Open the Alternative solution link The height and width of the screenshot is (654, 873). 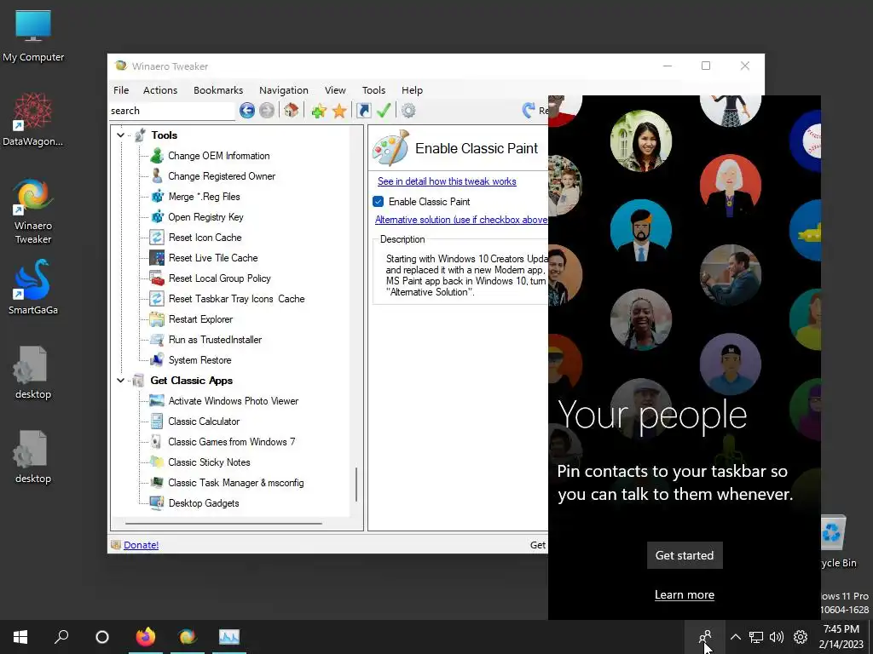(x=461, y=220)
